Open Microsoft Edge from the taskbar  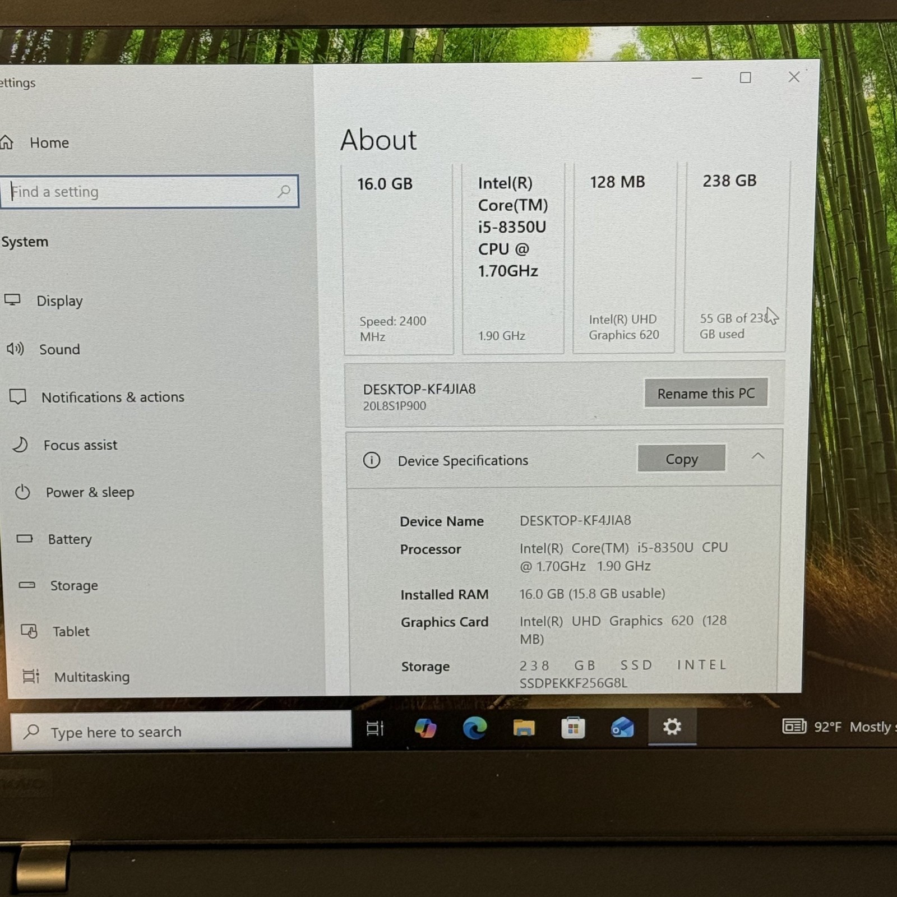coord(475,728)
